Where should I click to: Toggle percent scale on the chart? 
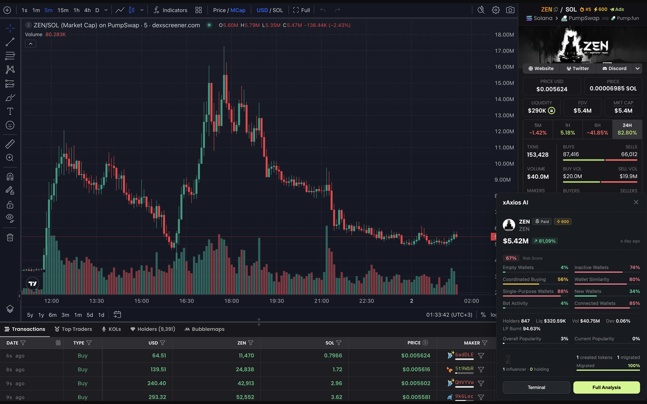pyautogui.click(x=483, y=315)
